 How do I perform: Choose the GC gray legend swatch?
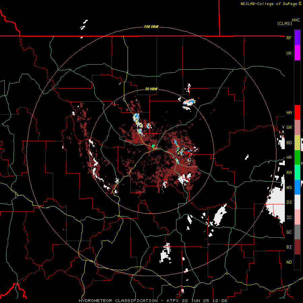point(297,232)
